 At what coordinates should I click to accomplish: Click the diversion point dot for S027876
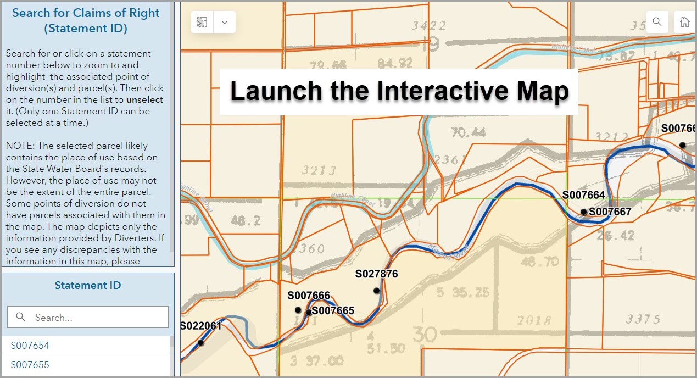[377, 291]
